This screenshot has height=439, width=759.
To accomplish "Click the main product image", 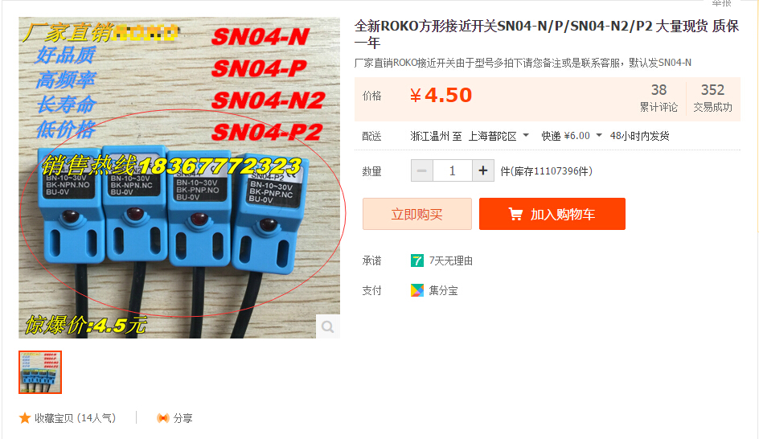I will pos(179,178).
